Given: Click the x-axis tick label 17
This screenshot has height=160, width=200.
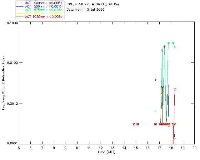Looking at the screenshot, I should (x=159, y=148).
